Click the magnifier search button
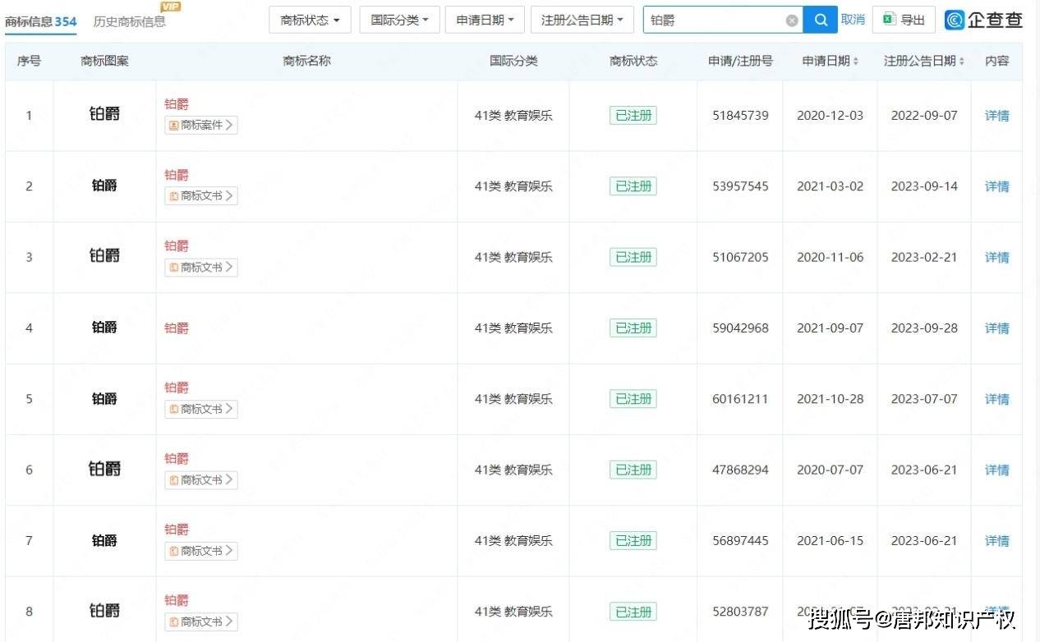 tap(820, 20)
